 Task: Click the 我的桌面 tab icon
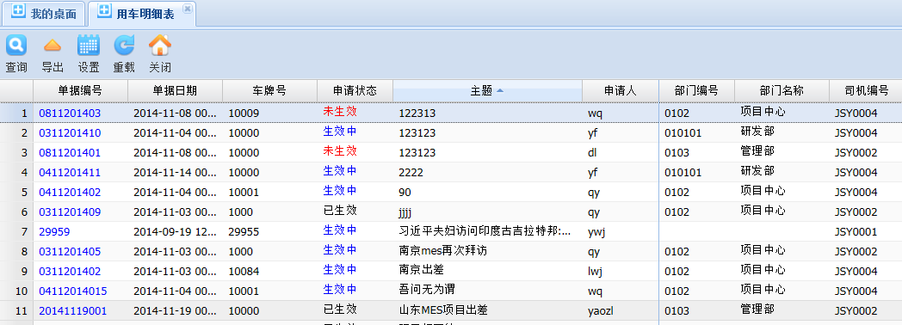tap(18, 11)
